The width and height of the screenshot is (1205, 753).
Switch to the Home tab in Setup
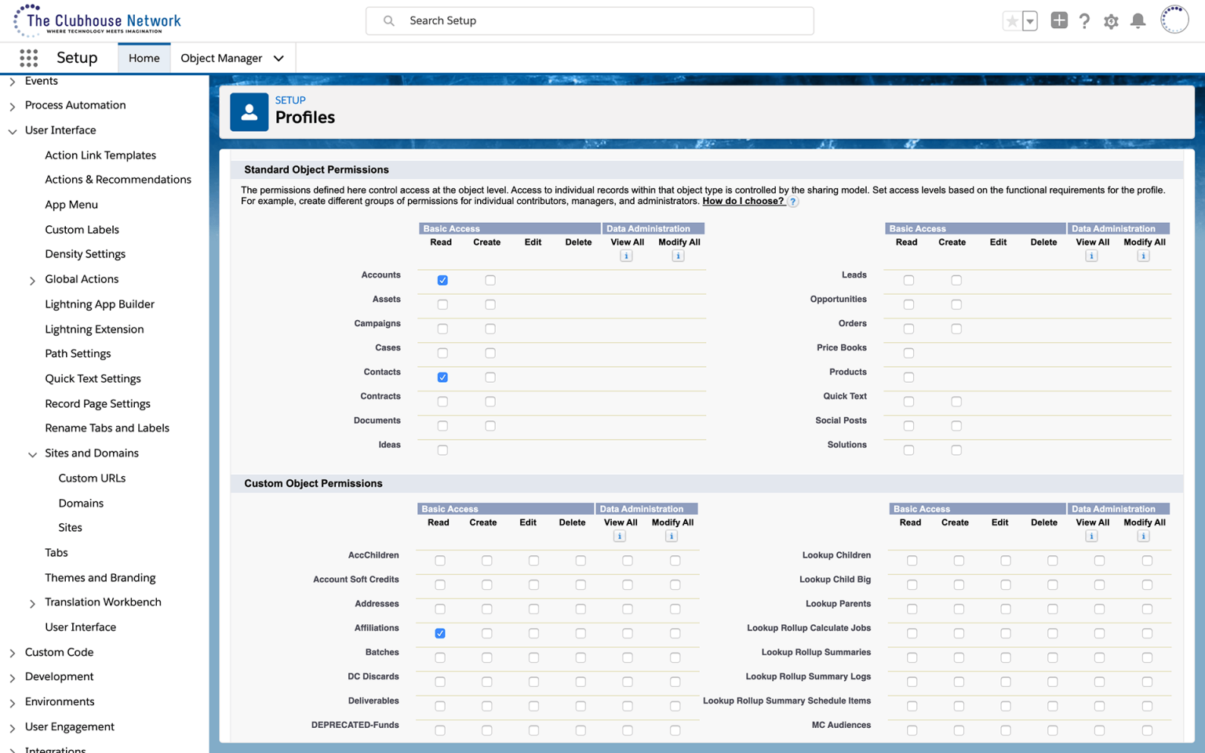coord(144,57)
